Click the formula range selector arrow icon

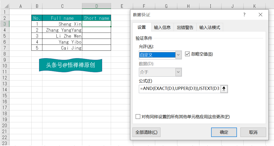[224, 89]
